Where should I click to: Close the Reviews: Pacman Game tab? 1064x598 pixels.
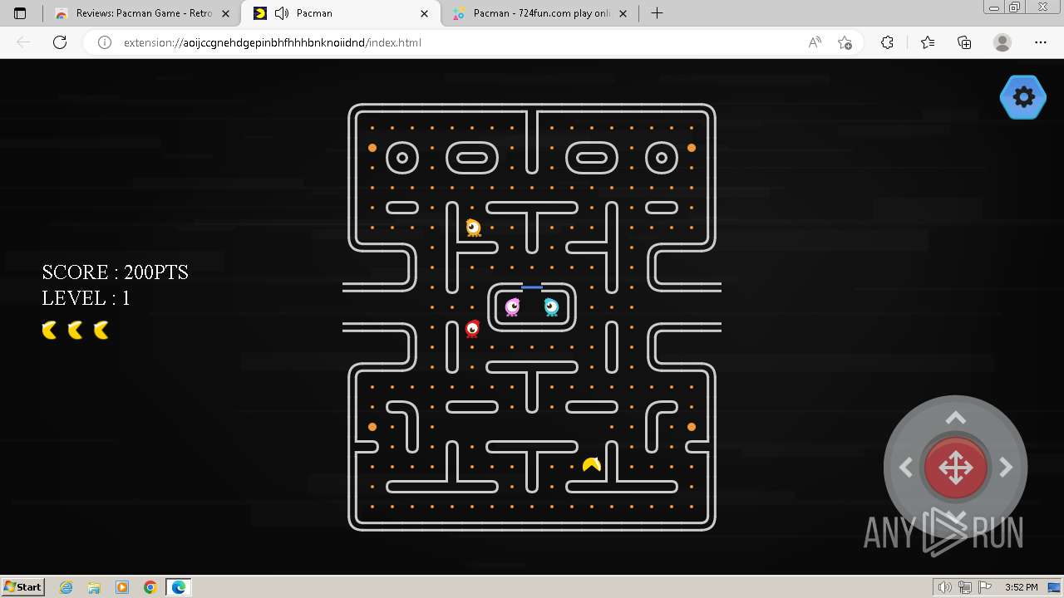pos(225,13)
